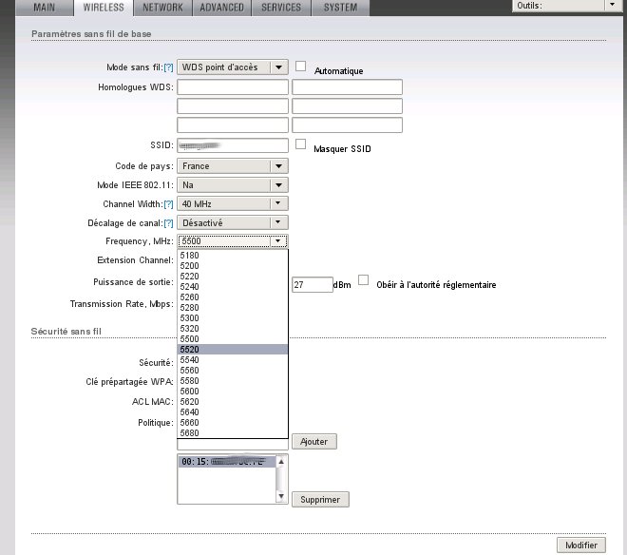Image resolution: width=627 pixels, height=555 pixels.
Task: Open the Outils tools dropdown
Action: tap(566, 6)
